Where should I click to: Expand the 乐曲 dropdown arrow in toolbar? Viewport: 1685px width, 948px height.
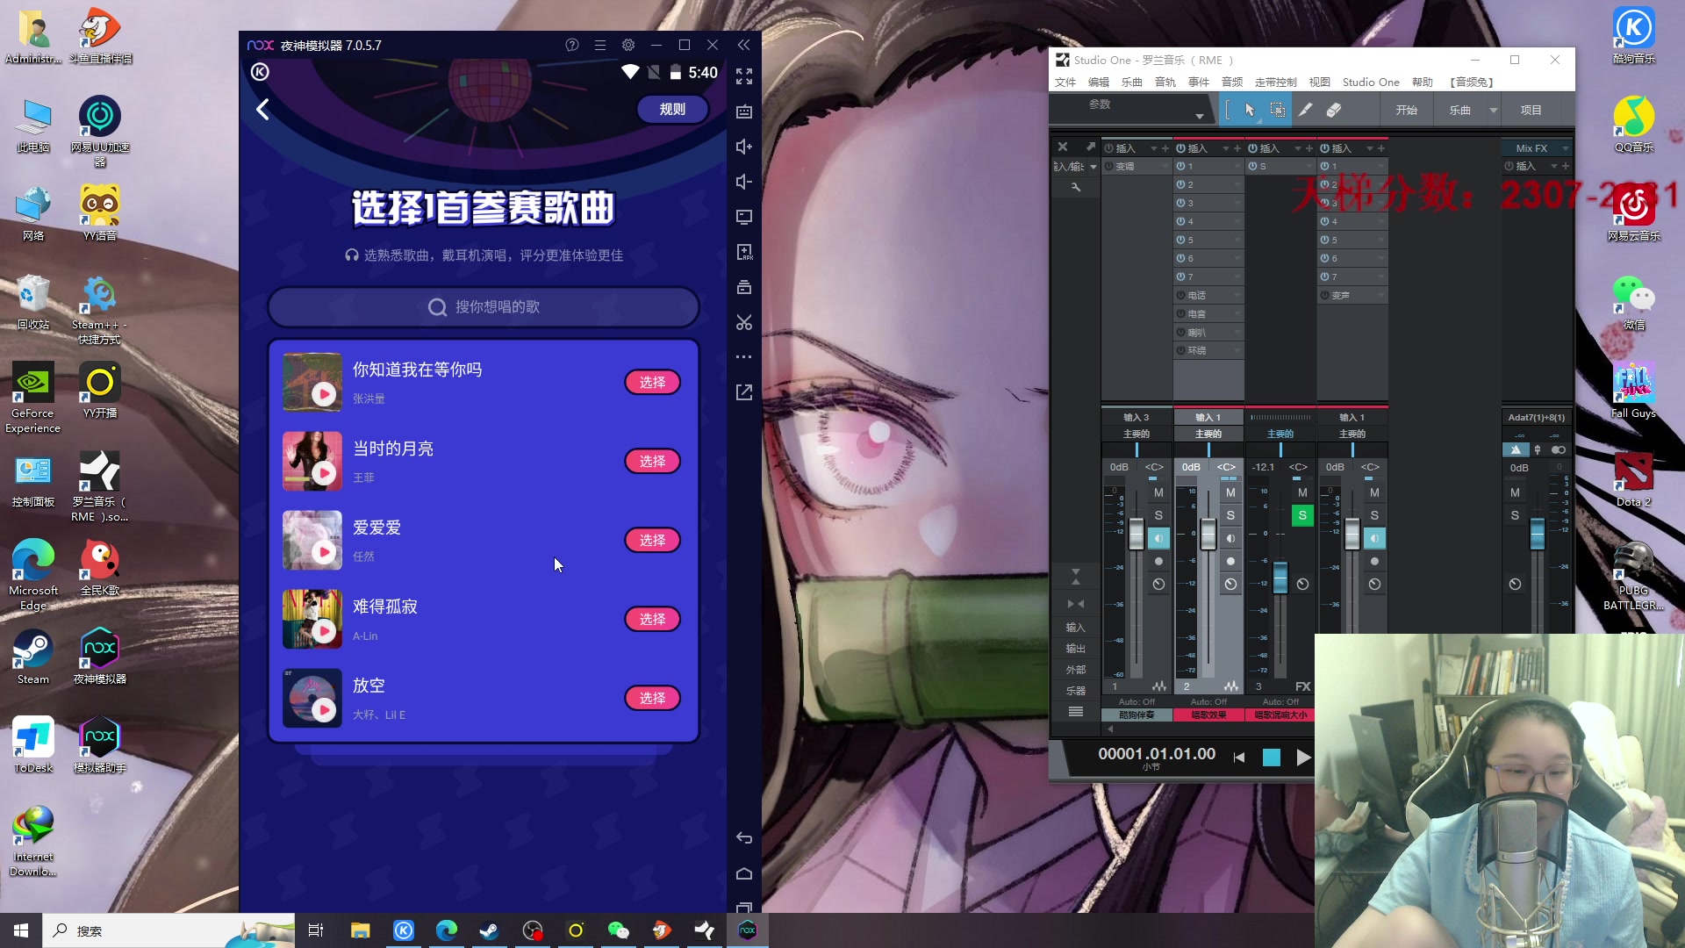(1493, 111)
